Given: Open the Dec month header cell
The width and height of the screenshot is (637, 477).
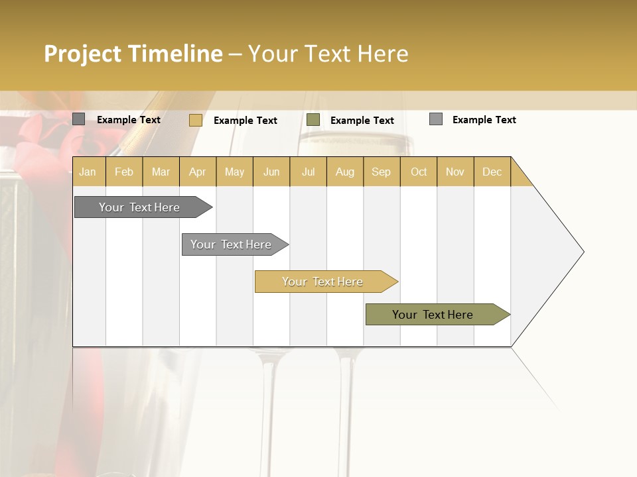Looking at the screenshot, I should pos(492,172).
